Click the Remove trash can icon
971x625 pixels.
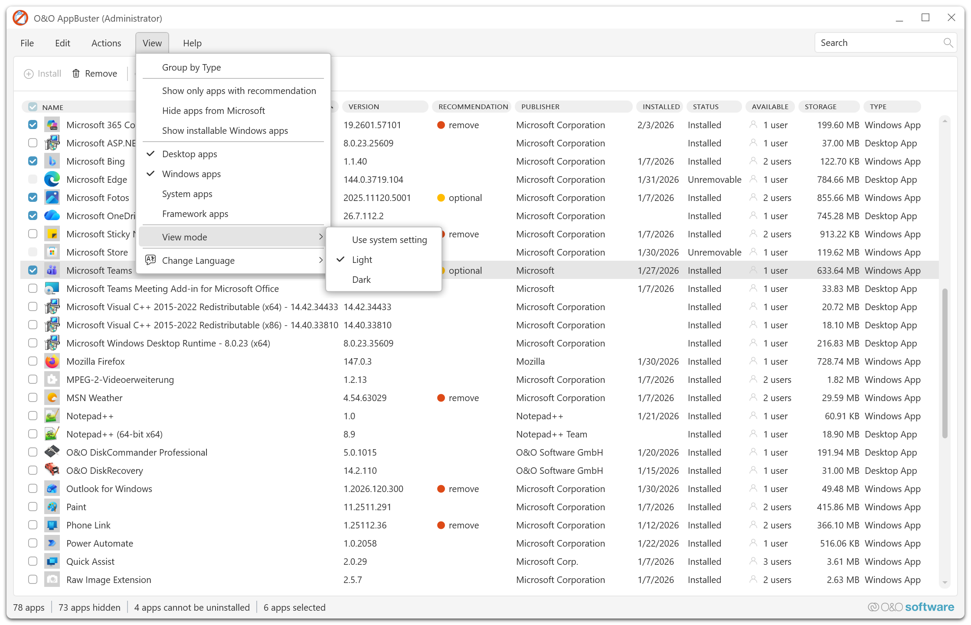pos(76,74)
